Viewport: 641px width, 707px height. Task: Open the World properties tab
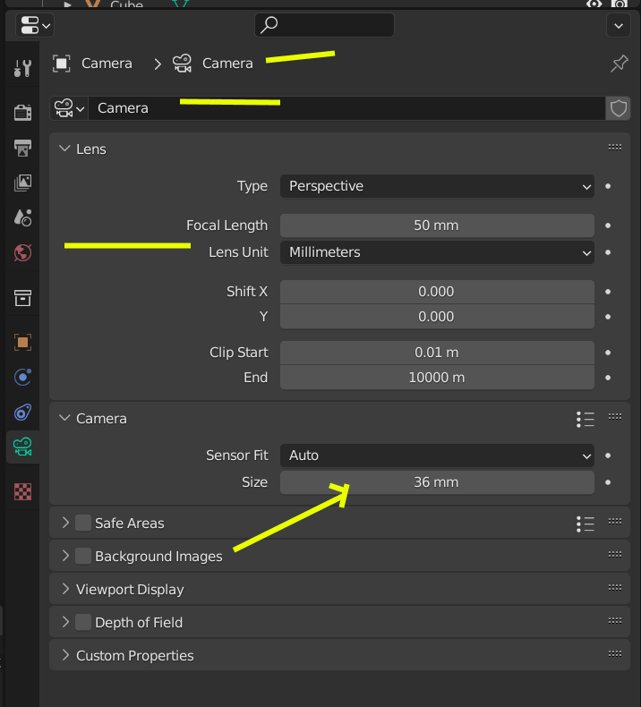tap(22, 253)
